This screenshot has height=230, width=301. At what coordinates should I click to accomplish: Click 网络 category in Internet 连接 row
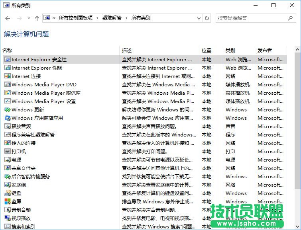(x=230, y=76)
